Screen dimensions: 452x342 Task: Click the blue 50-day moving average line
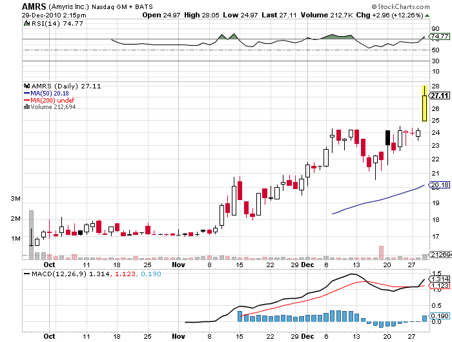[378, 200]
